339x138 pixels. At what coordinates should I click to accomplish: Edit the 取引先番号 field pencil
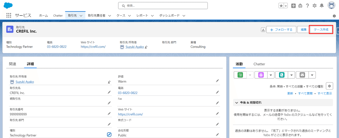tap(109, 113)
